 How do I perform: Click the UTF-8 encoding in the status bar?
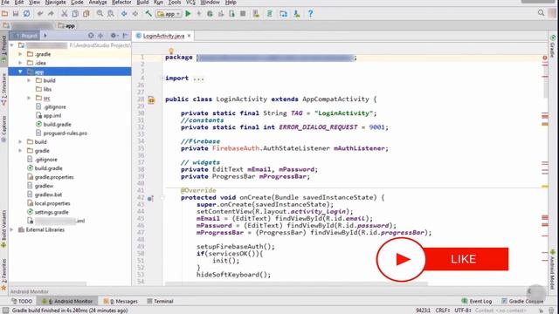[463, 311]
